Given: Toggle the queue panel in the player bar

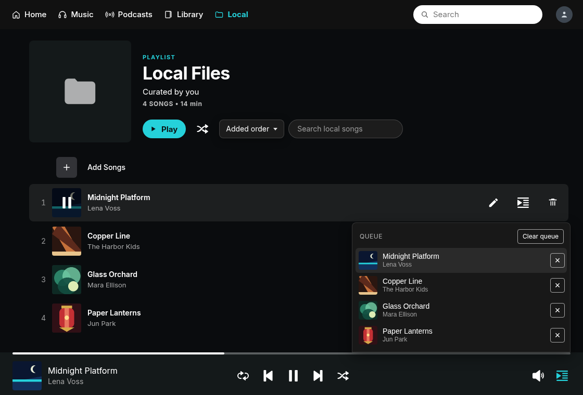Looking at the screenshot, I should pos(562,376).
